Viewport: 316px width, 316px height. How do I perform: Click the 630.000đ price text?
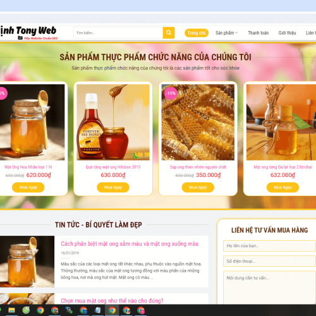[113, 175]
